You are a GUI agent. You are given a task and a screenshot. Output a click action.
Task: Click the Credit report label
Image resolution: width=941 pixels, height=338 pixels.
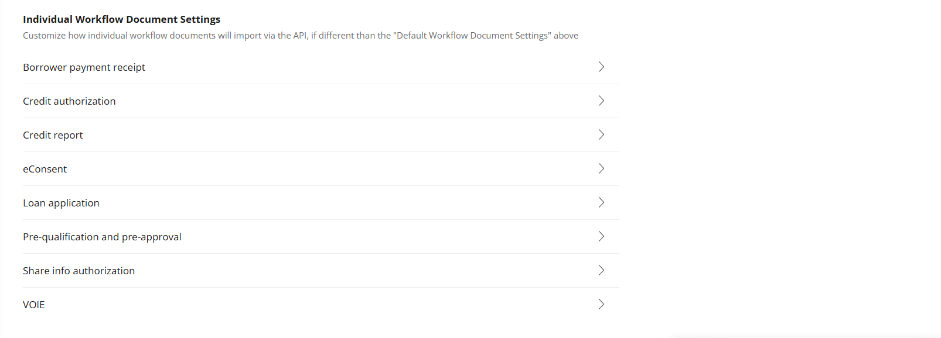coord(53,135)
